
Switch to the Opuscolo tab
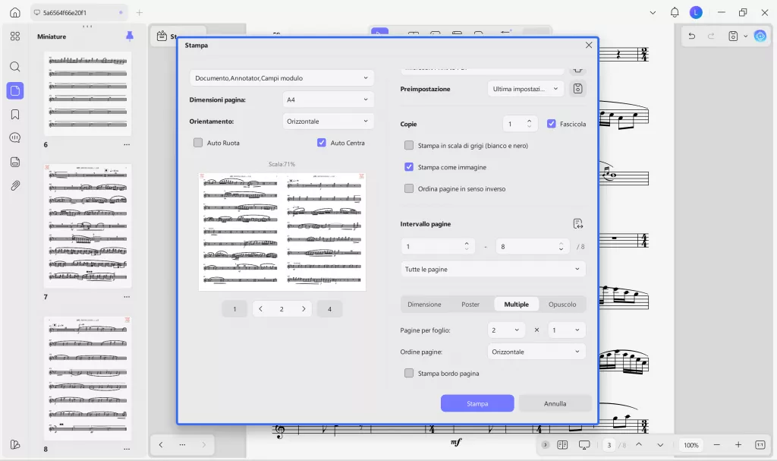pyautogui.click(x=562, y=304)
